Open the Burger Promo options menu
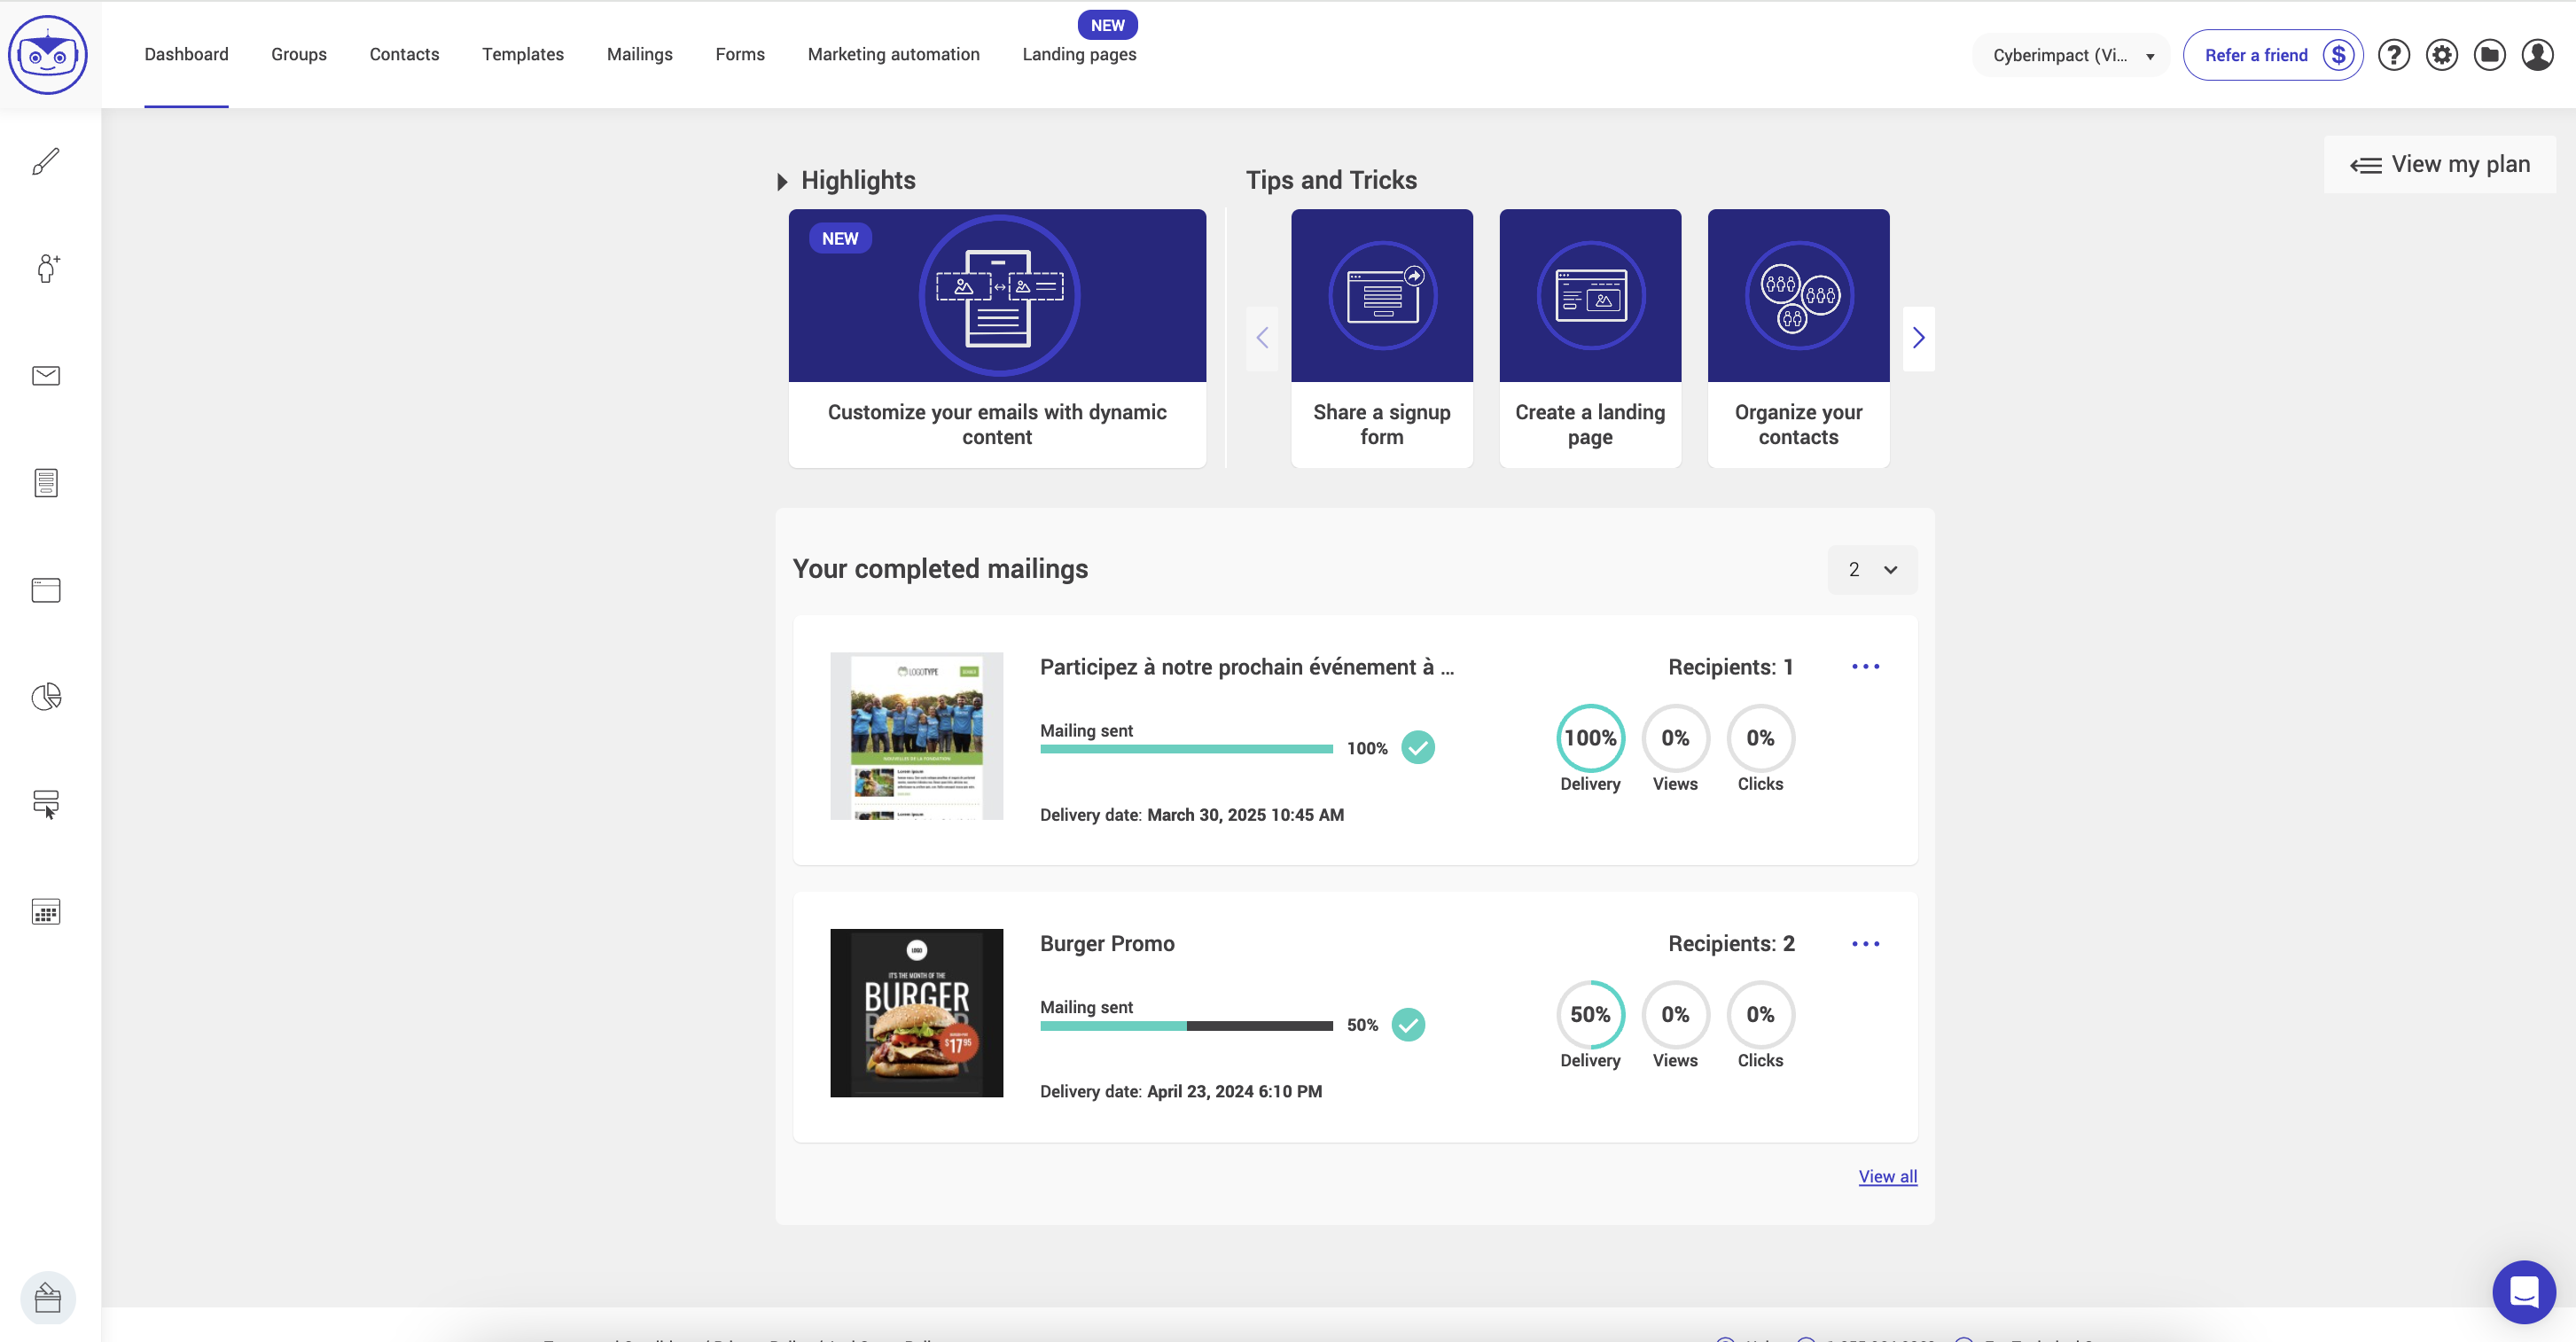 pos(1866,943)
